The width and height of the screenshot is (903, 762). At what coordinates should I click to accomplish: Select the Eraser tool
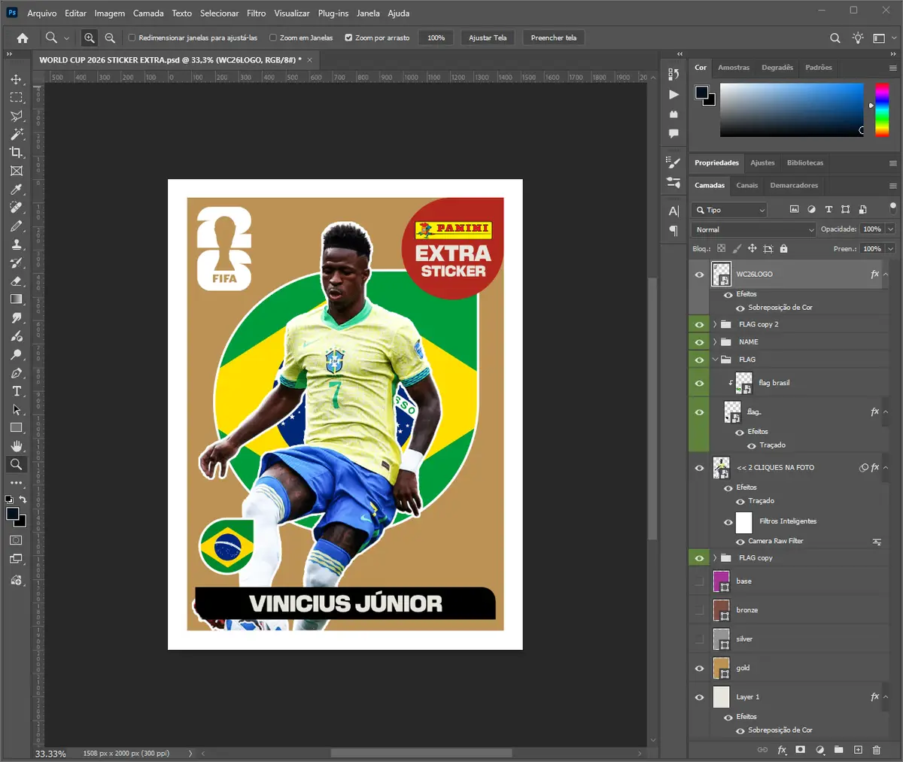(x=17, y=281)
